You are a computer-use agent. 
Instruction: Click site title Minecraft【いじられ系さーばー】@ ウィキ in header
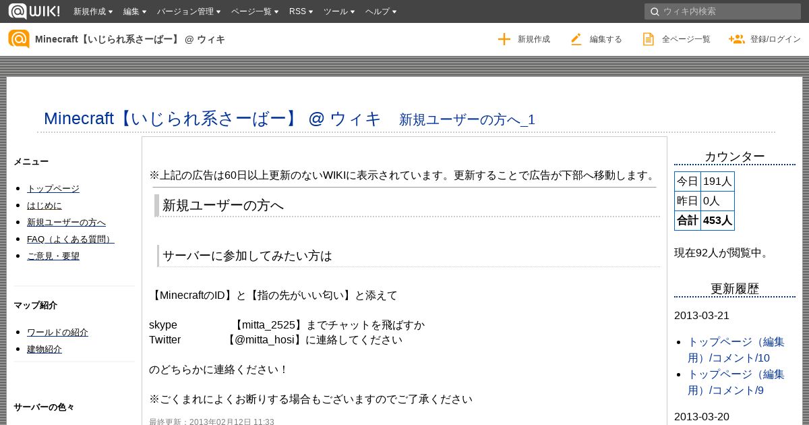(130, 39)
